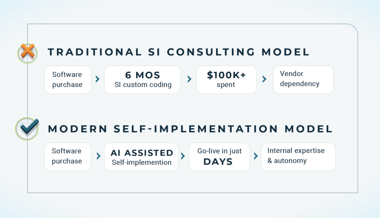The image size is (380, 218).
Task: Select the Vendor dependency box
Action: click(303, 80)
